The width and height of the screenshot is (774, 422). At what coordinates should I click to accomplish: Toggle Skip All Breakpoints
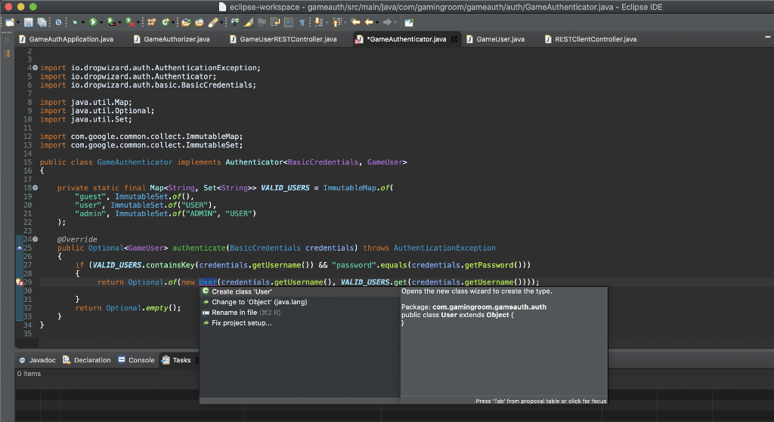58,23
